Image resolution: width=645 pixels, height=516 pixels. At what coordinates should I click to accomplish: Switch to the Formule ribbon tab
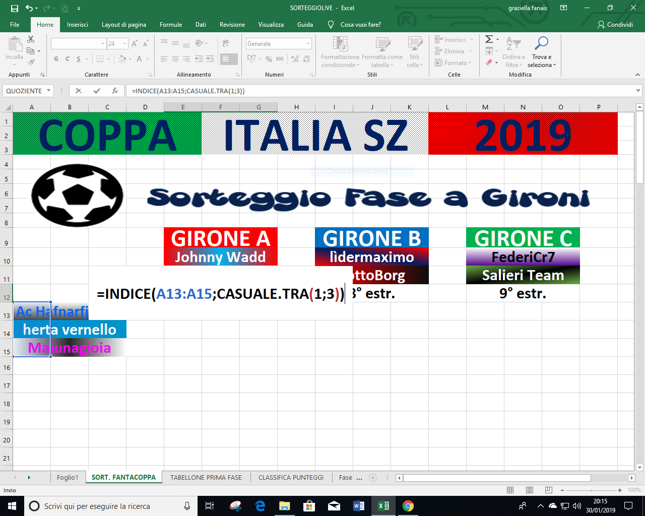tap(171, 24)
